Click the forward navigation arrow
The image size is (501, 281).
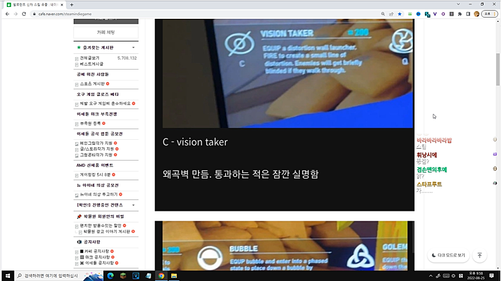[15, 14]
